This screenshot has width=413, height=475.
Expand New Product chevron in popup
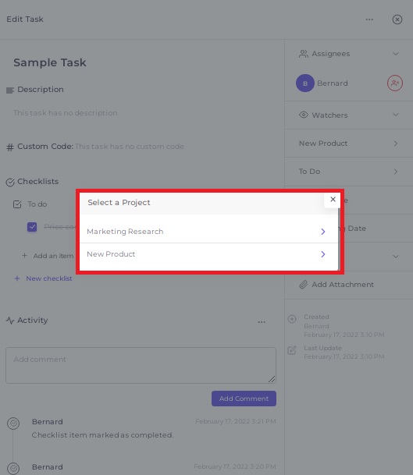323,254
